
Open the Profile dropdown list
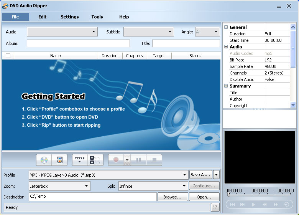(x=185, y=175)
